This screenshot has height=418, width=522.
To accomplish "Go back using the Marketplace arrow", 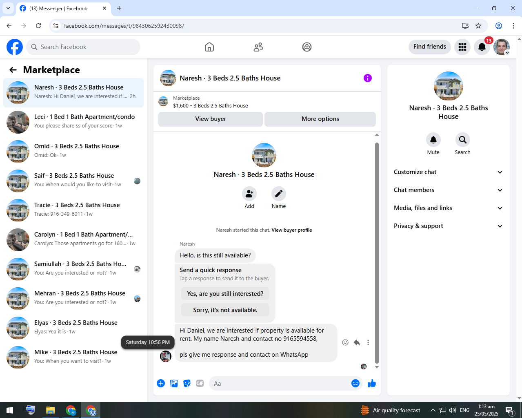I will 13,70.
